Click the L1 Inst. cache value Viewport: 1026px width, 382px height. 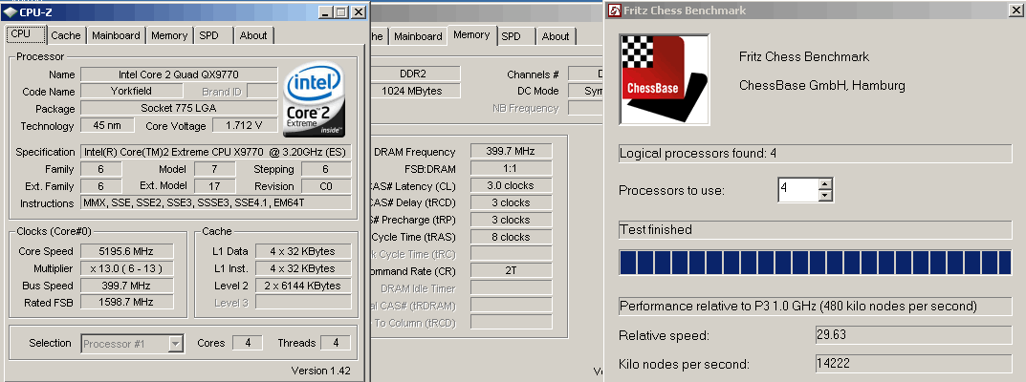(x=302, y=268)
